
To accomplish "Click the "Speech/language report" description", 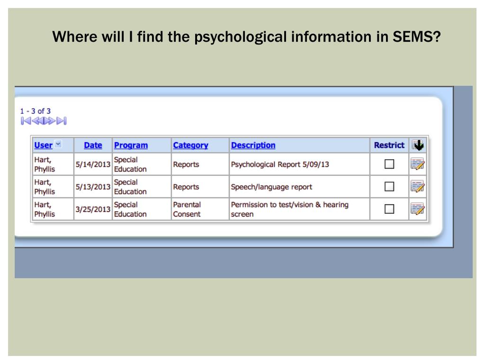I will pyautogui.click(x=271, y=187).
